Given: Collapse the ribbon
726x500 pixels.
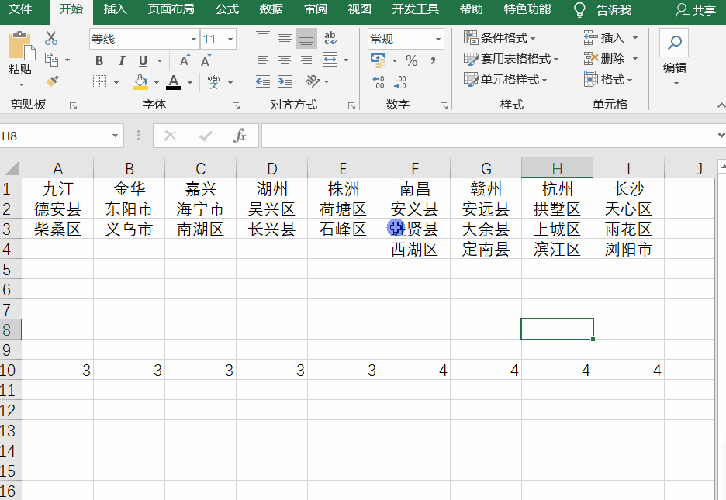Looking at the screenshot, I should (721, 105).
